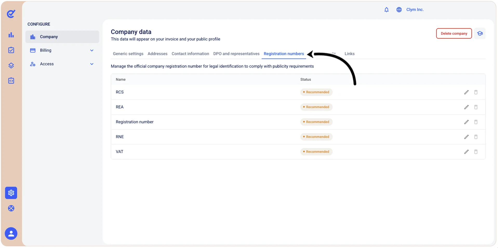Expand the Billing menu chevron
The image size is (498, 248).
click(92, 50)
